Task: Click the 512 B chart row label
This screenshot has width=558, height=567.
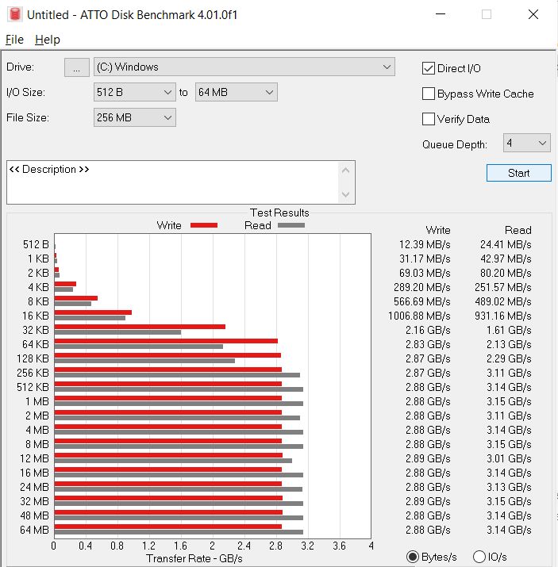Action: [36, 245]
